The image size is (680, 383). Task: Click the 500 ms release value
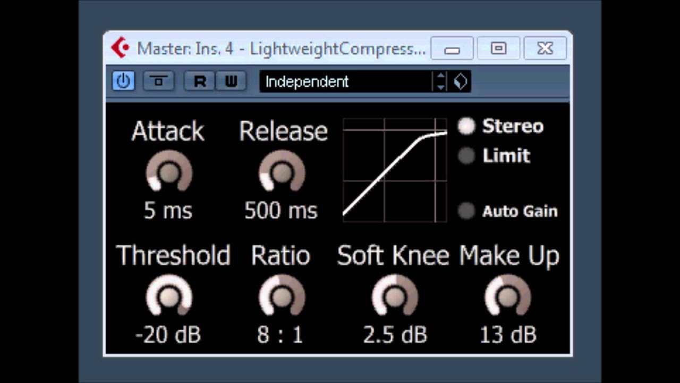281,211
